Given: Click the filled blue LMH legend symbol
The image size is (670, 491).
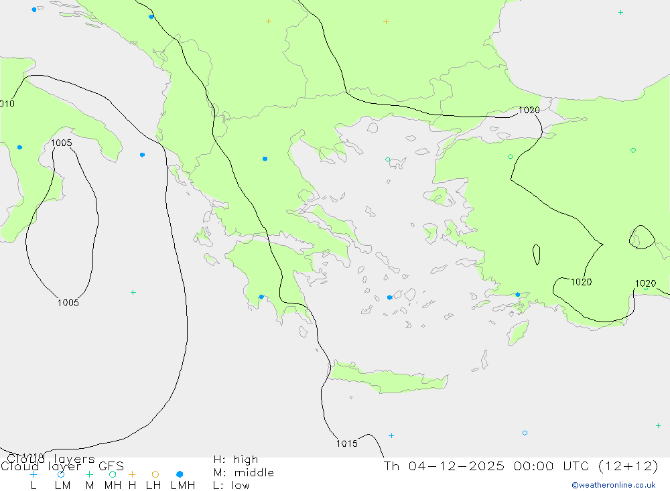Looking at the screenshot, I should click(180, 474).
